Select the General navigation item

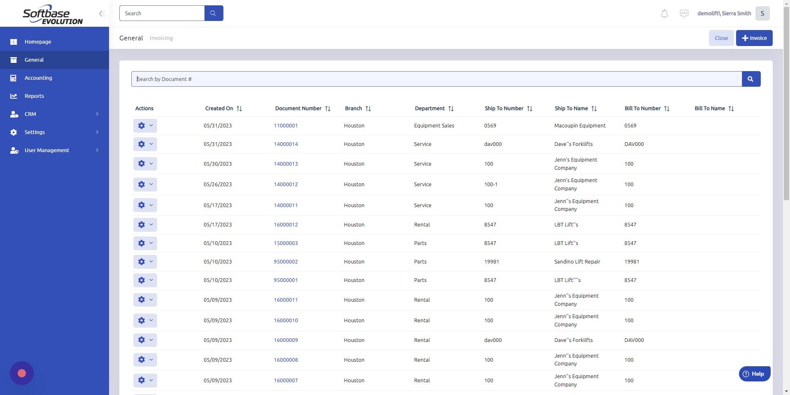34,60
